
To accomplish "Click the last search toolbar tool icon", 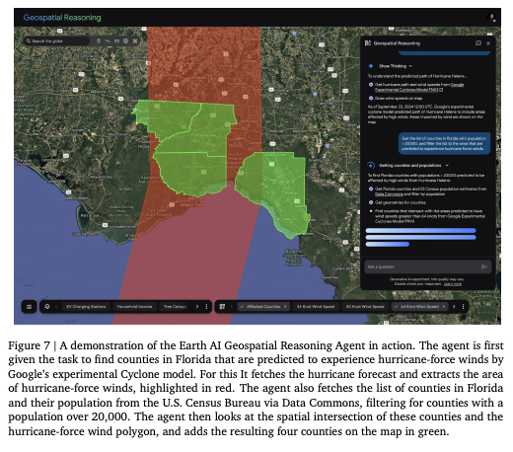I will [135, 41].
